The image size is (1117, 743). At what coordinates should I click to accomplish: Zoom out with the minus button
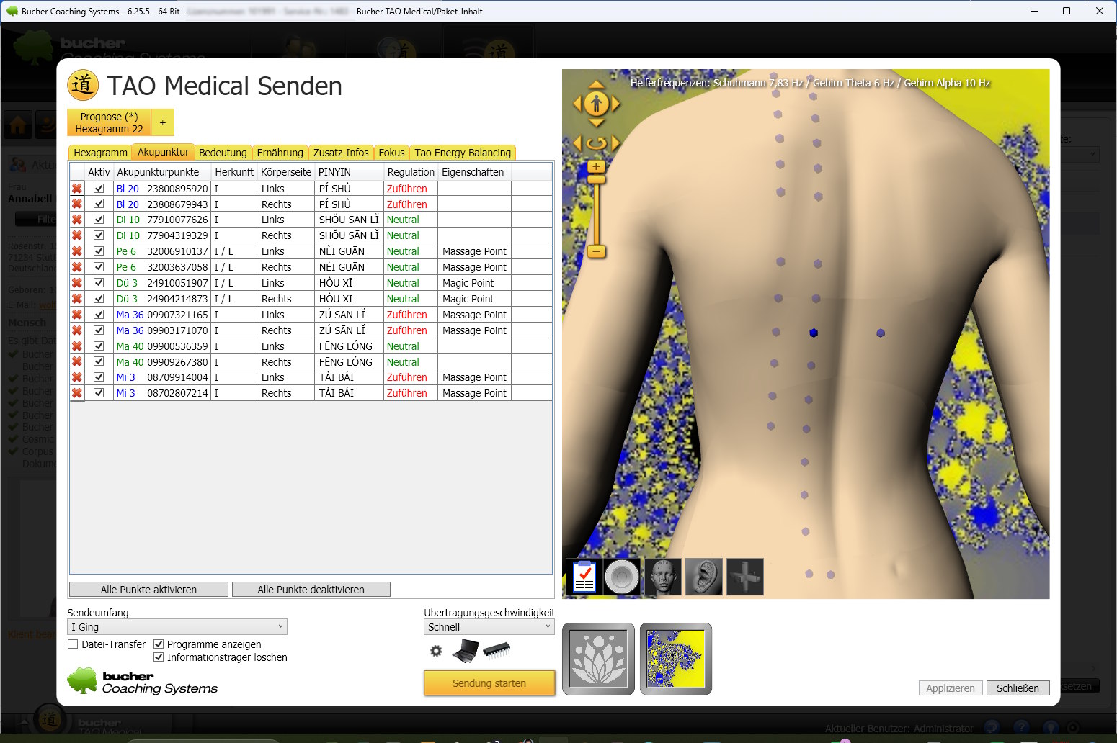(x=596, y=251)
